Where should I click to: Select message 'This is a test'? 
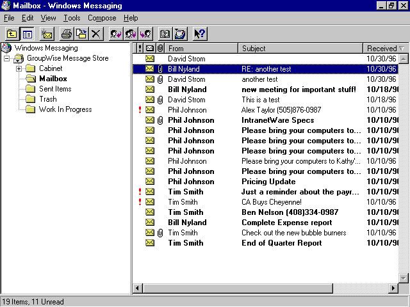click(265, 100)
